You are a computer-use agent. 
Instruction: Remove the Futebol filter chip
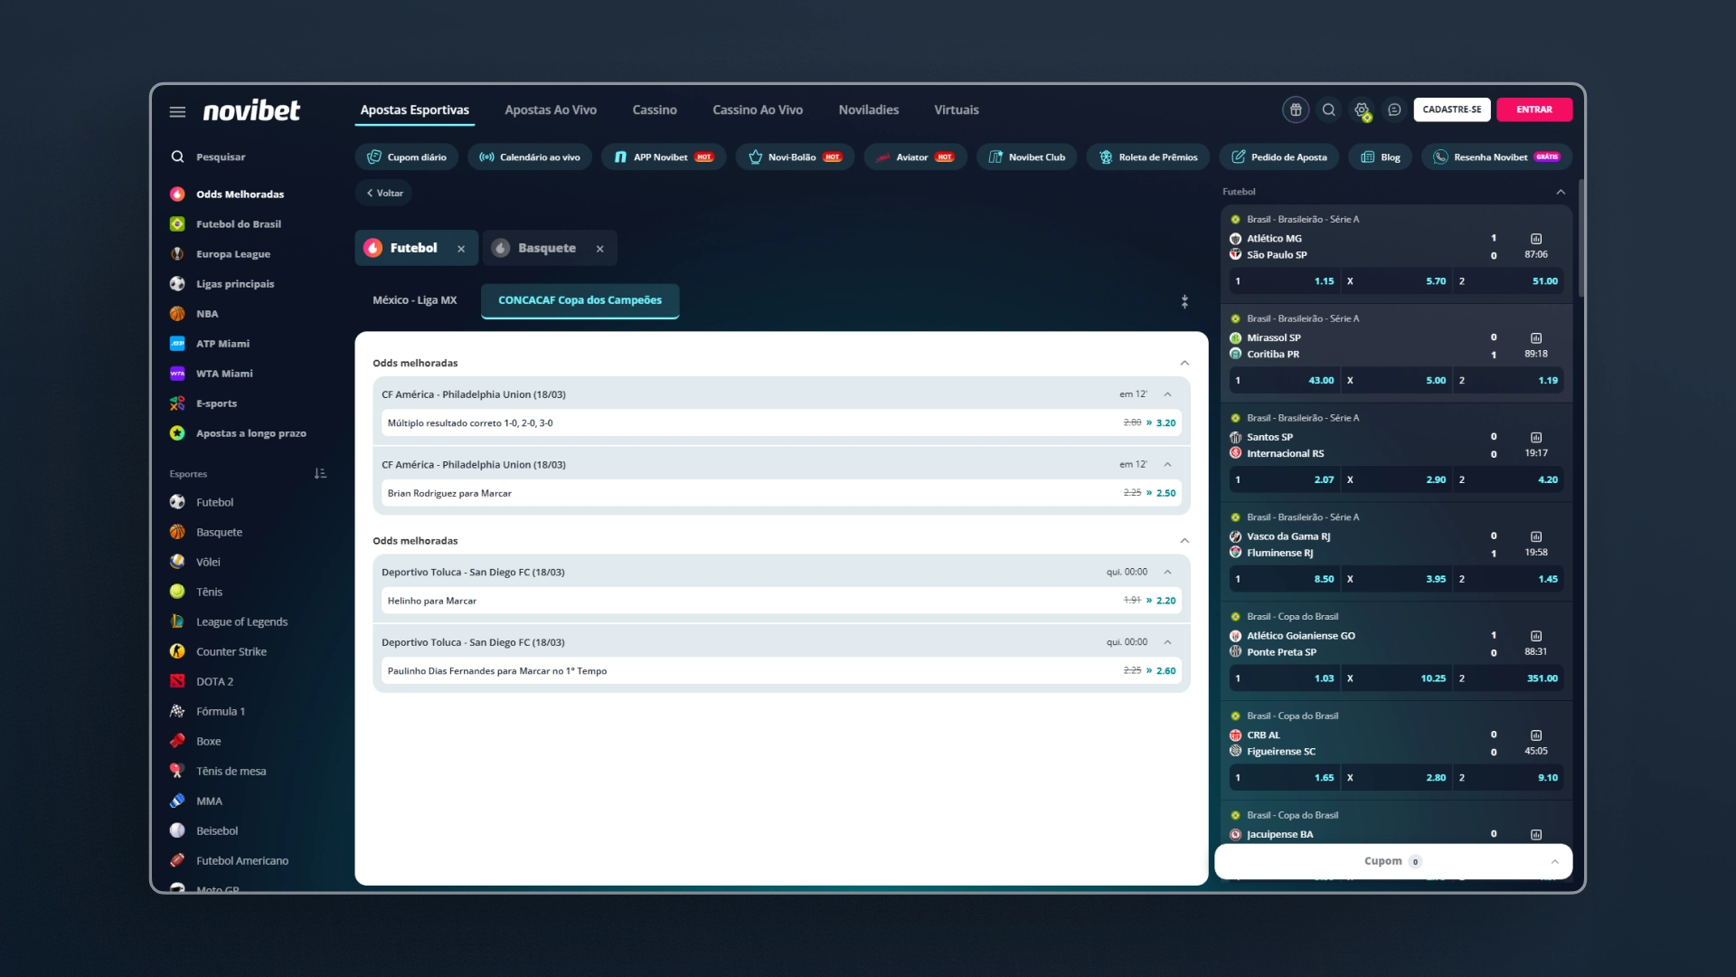pos(461,249)
